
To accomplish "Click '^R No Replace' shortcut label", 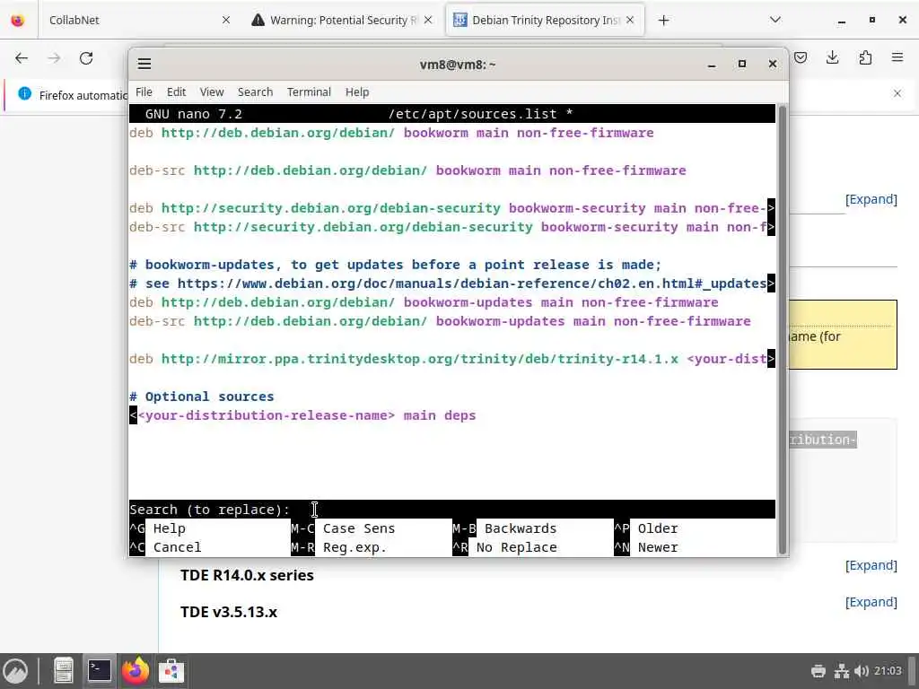I will (x=504, y=547).
